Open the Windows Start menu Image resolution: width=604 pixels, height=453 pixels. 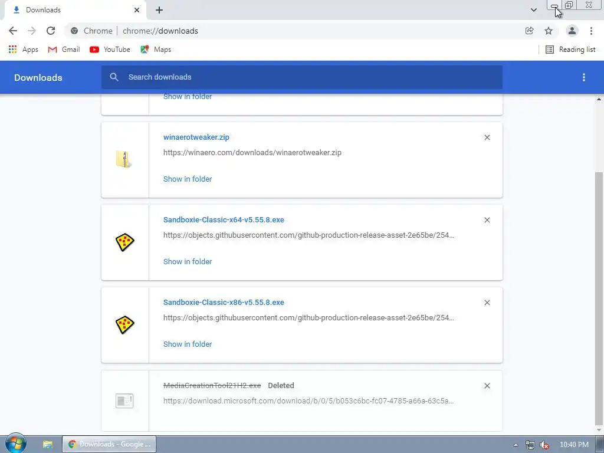click(16, 444)
